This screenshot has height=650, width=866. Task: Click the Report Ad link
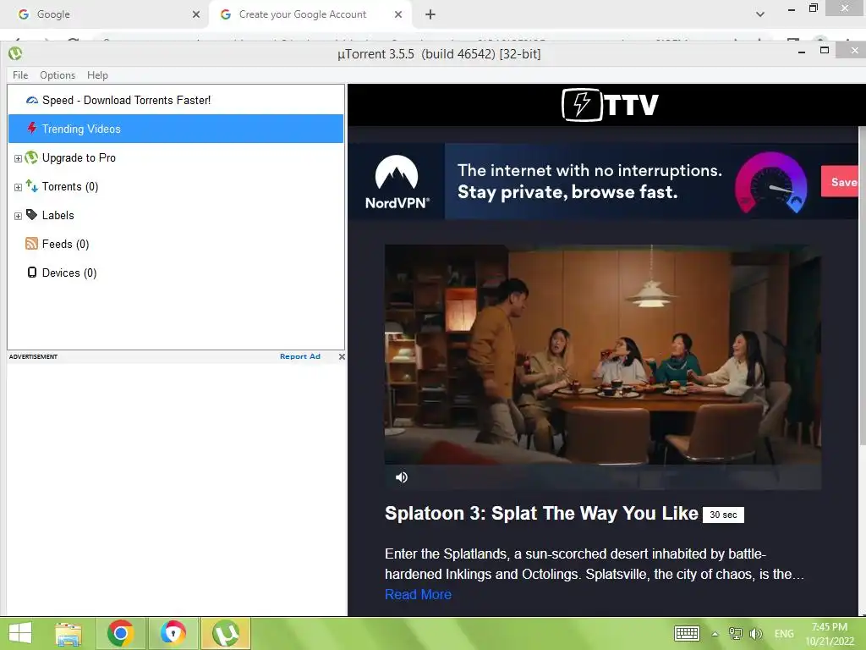tap(300, 356)
